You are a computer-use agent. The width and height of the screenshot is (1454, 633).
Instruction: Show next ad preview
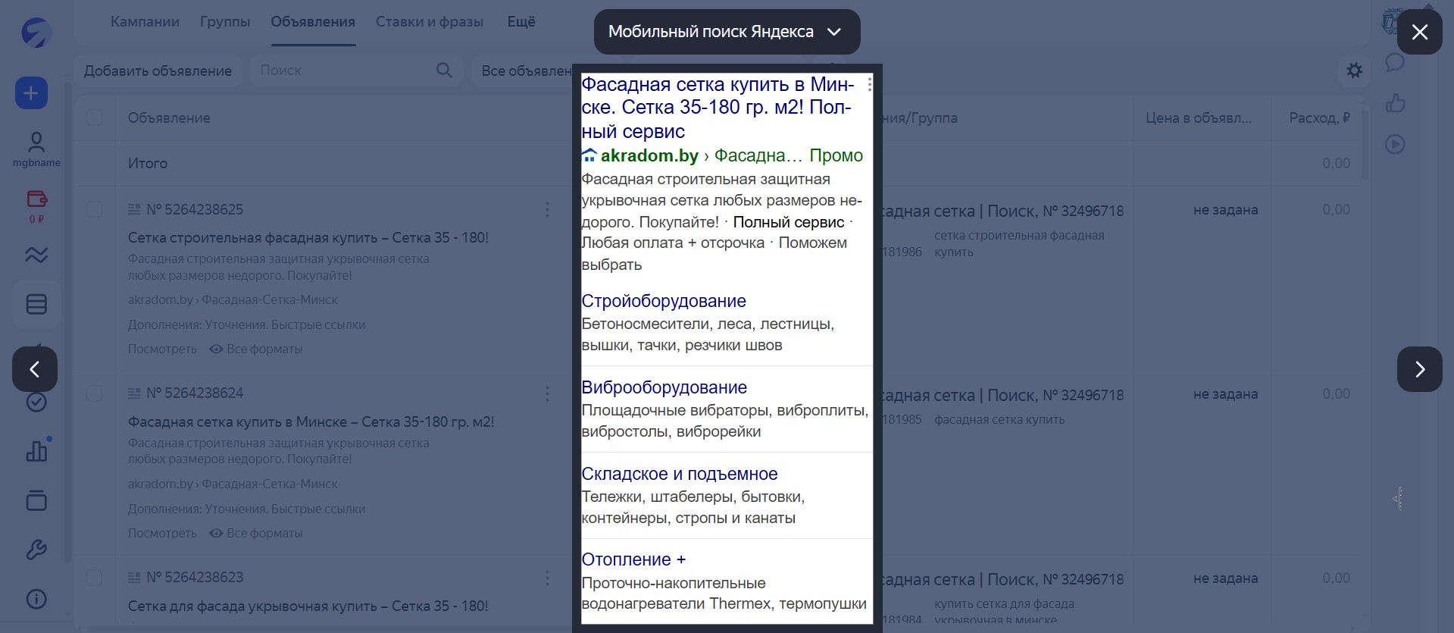(1419, 369)
